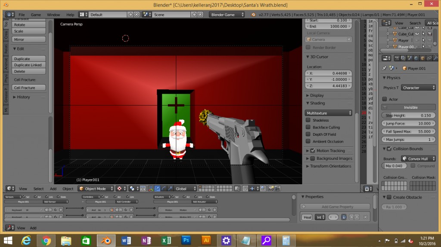
Task: Open the File menu
Action: 22,15
